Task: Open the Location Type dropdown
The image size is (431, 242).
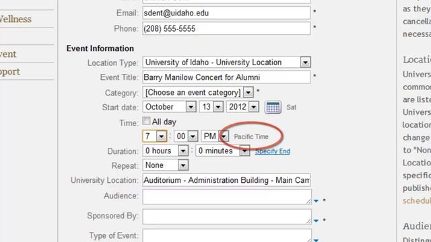Action: 227,63
